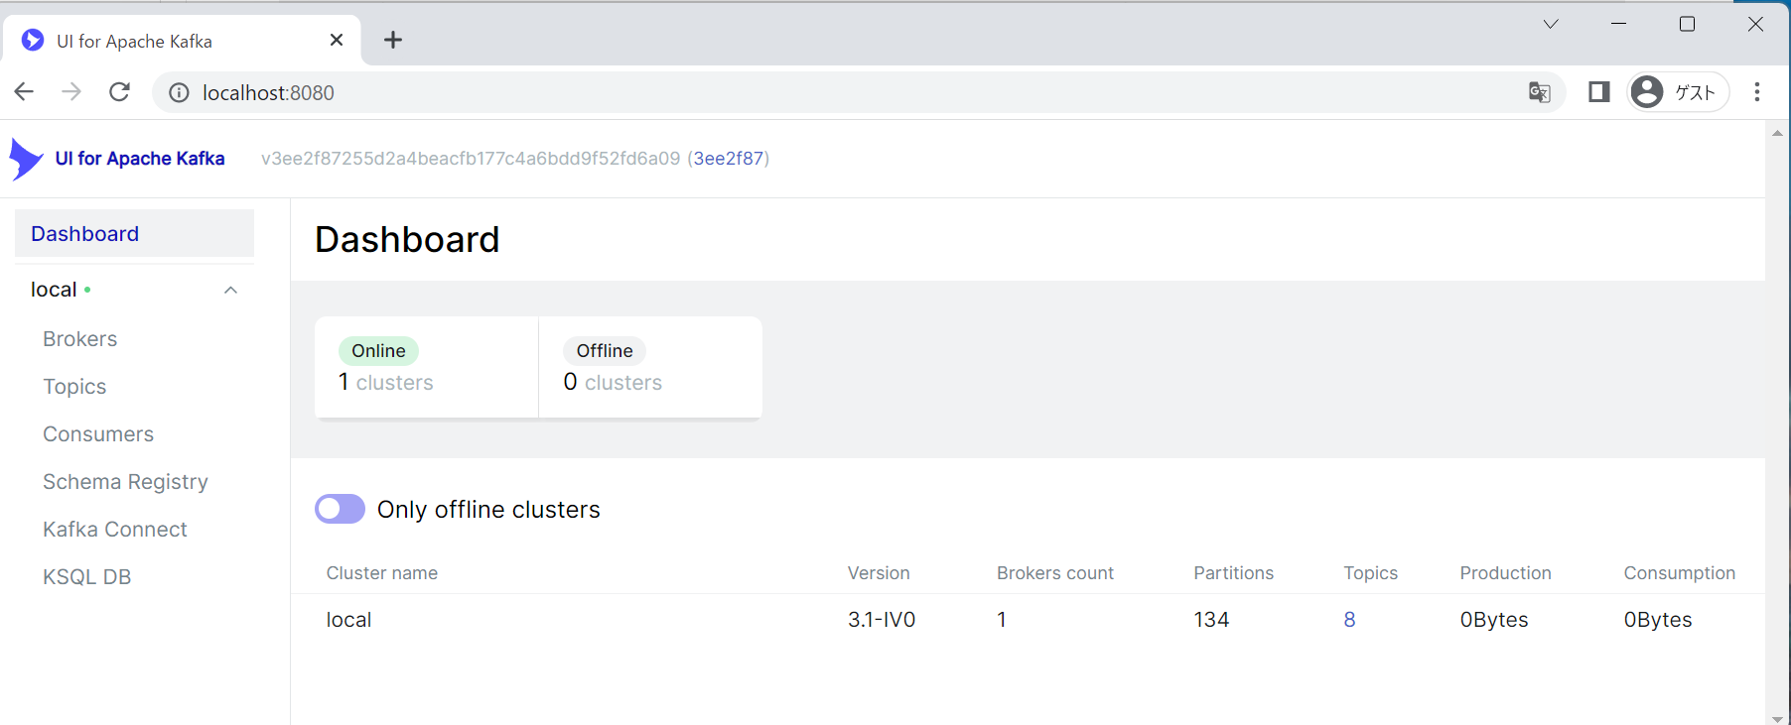Open Consumers in the sidebar
Viewport: 1791px width, 725px height.
point(98,434)
